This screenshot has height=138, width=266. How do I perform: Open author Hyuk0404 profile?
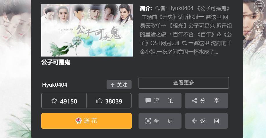coord(55,85)
